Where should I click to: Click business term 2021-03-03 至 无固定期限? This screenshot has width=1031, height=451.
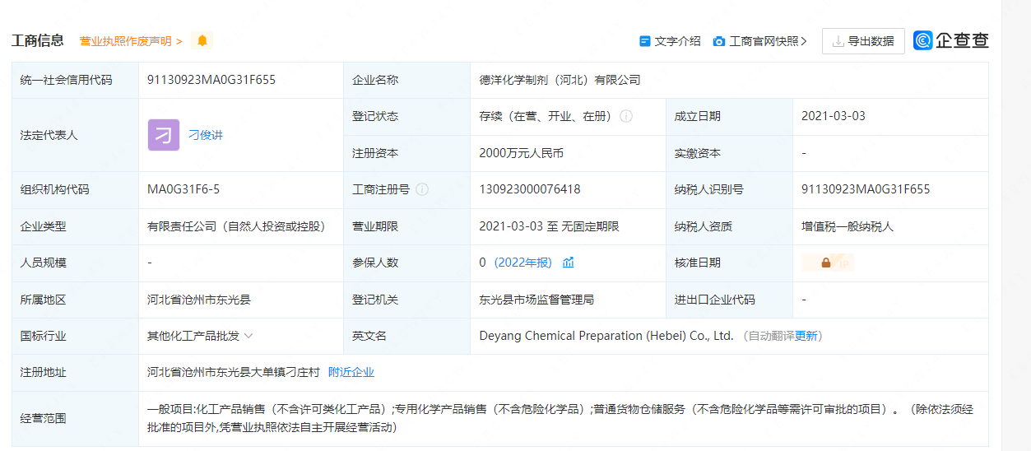coord(549,226)
